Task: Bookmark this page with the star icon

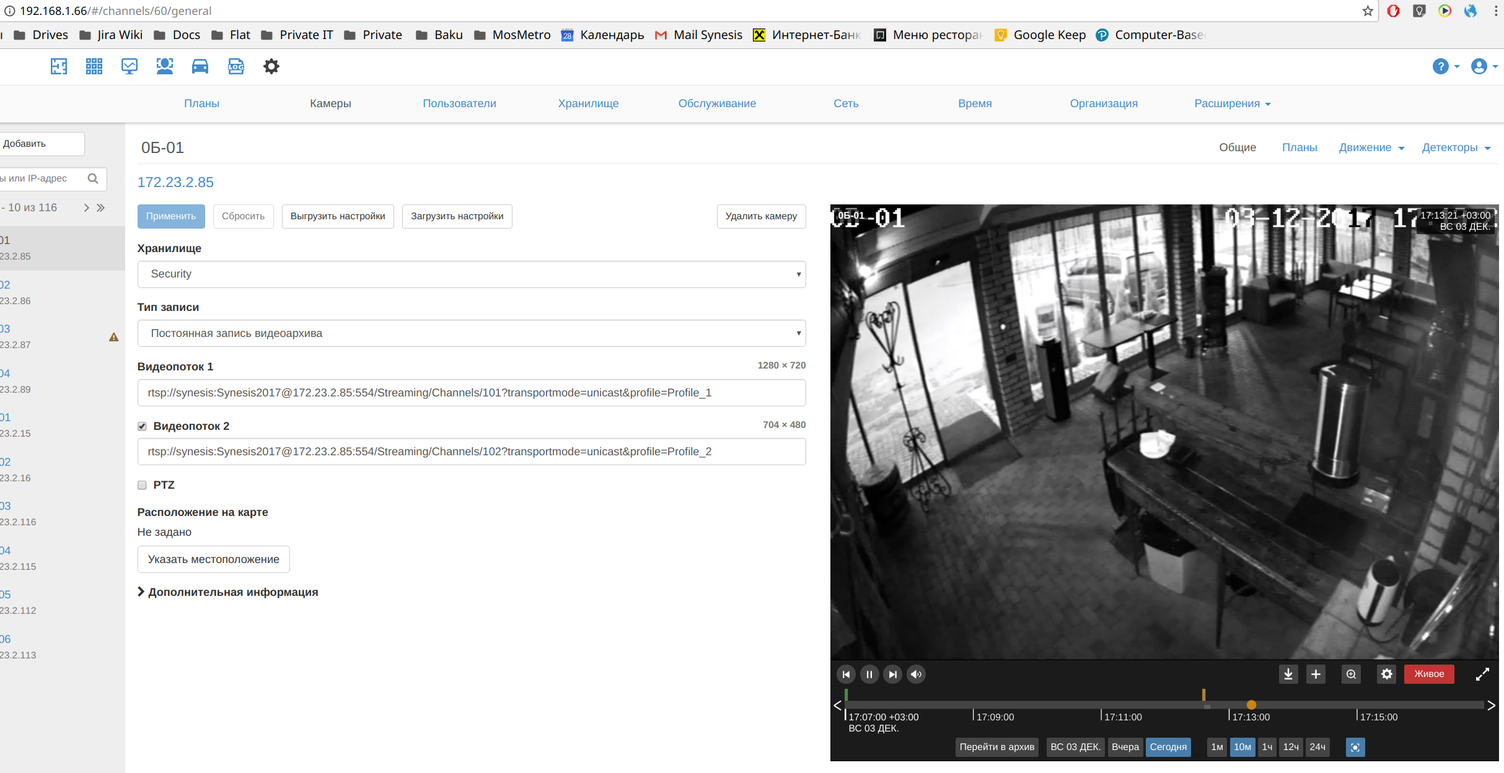Action: point(1368,11)
